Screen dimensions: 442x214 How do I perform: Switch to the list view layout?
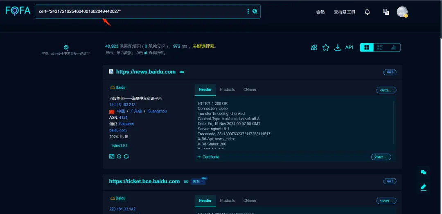tap(380, 47)
